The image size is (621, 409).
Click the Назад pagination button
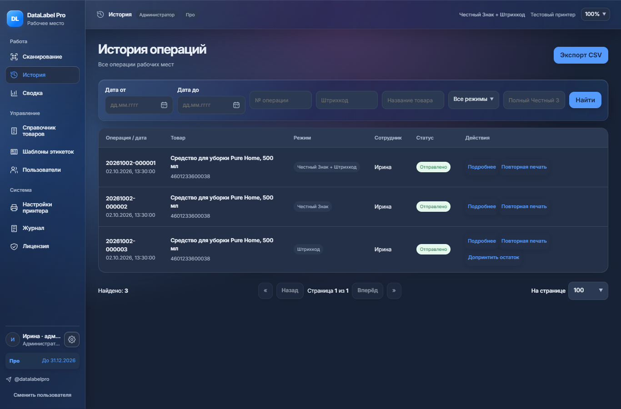click(290, 291)
